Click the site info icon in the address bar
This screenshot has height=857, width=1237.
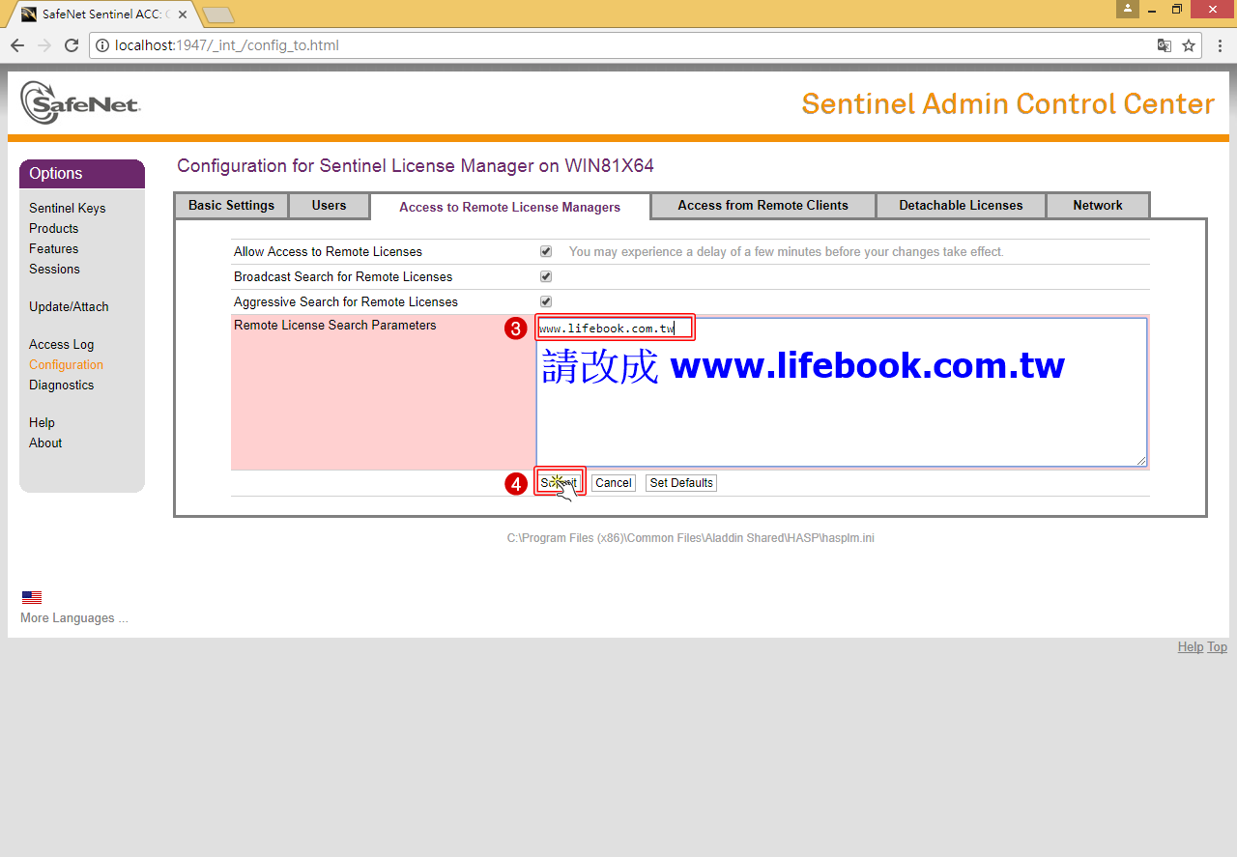[x=102, y=45]
